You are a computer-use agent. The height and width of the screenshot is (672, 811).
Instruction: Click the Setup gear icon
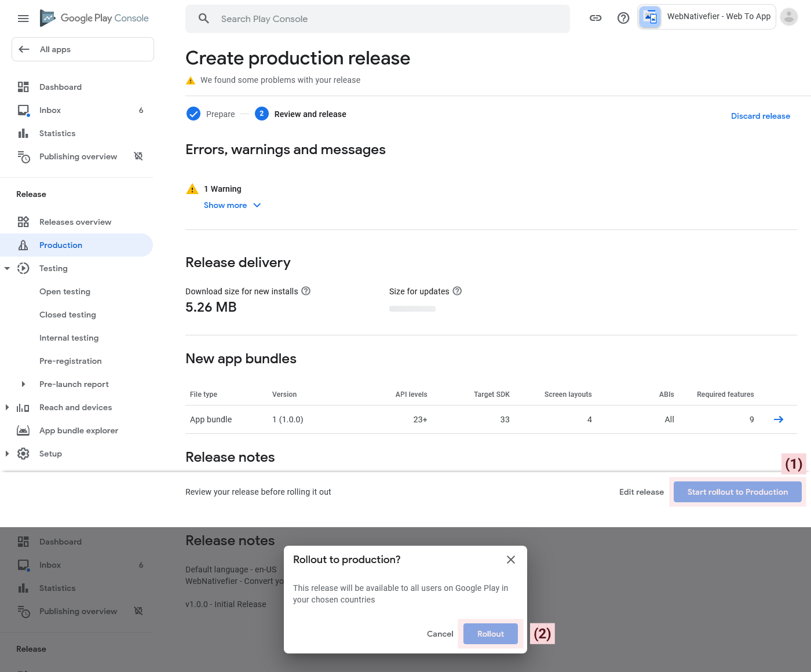[23, 454]
